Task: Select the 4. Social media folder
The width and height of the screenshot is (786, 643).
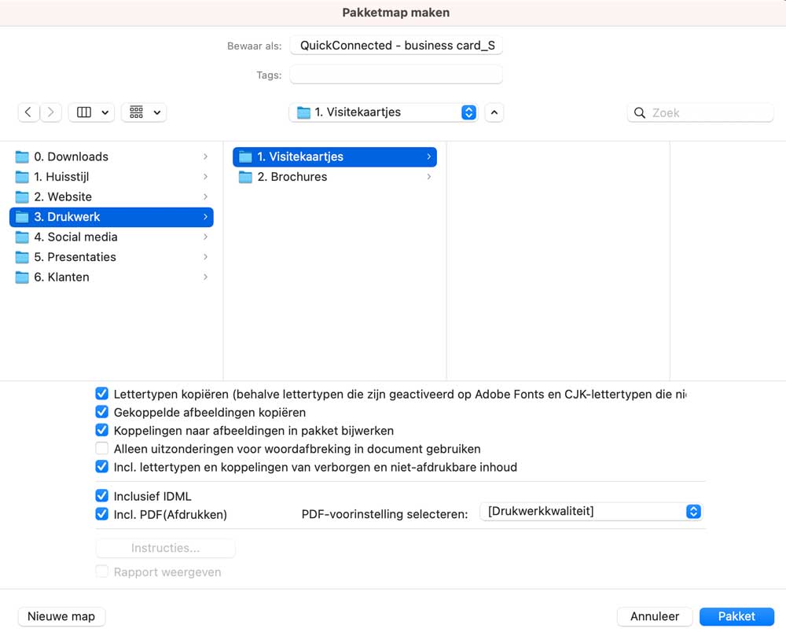Action: 112,237
